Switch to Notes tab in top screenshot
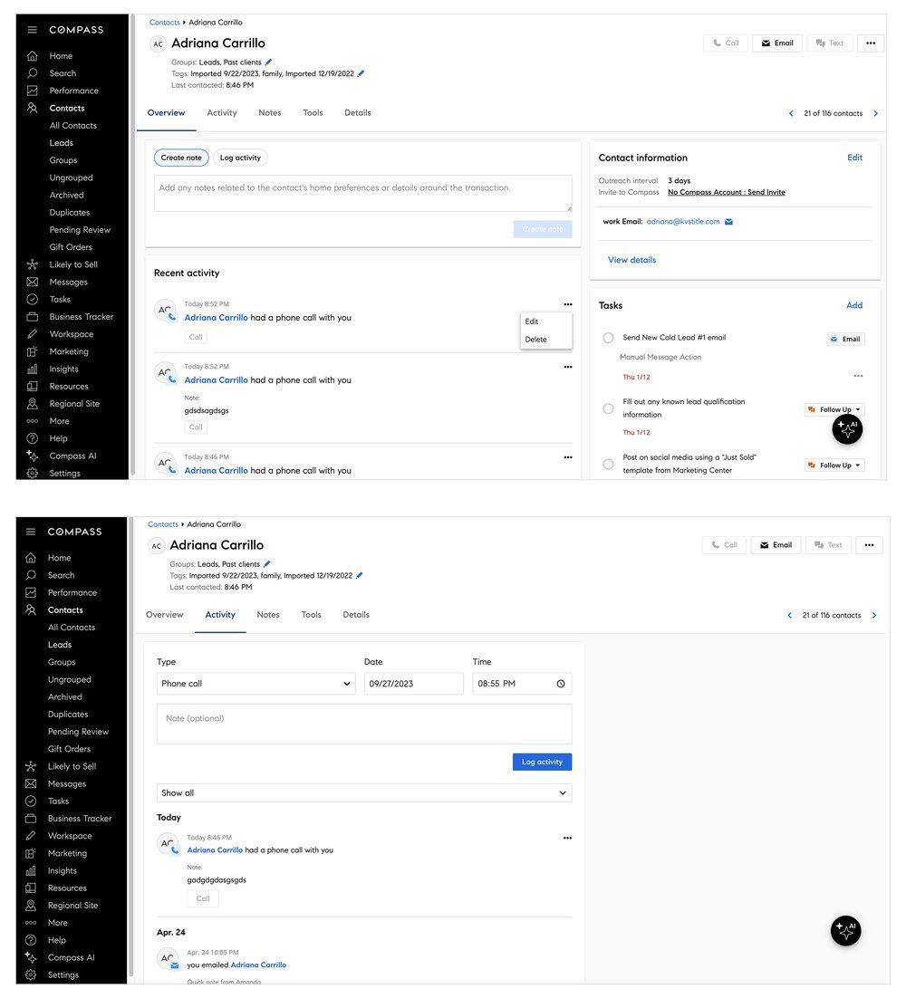The width and height of the screenshot is (906, 998). [x=270, y=112]
